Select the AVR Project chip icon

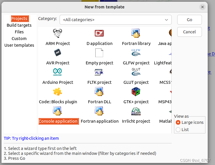pos(58,52)
